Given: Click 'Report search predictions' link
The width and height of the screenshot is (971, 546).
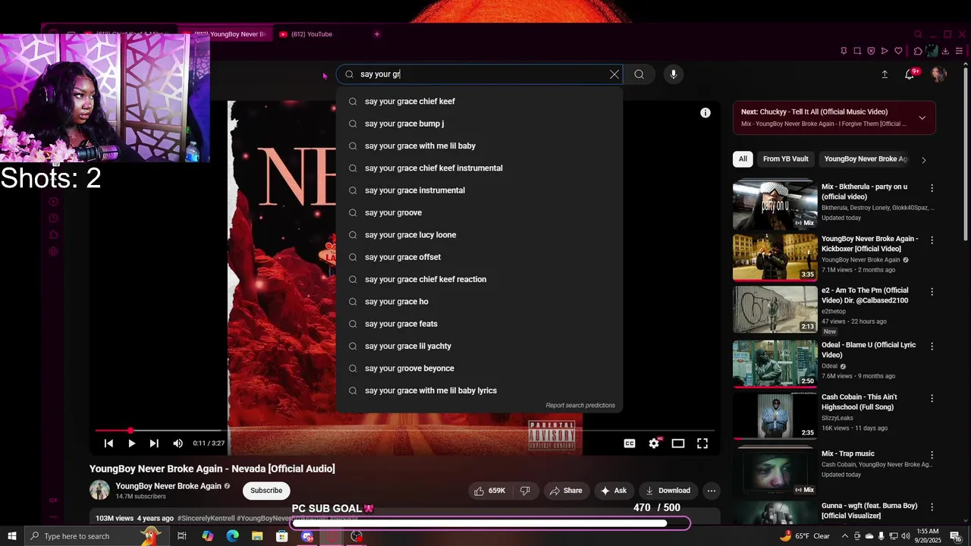Looking at the screenshot, I should (x=580, y=405).
